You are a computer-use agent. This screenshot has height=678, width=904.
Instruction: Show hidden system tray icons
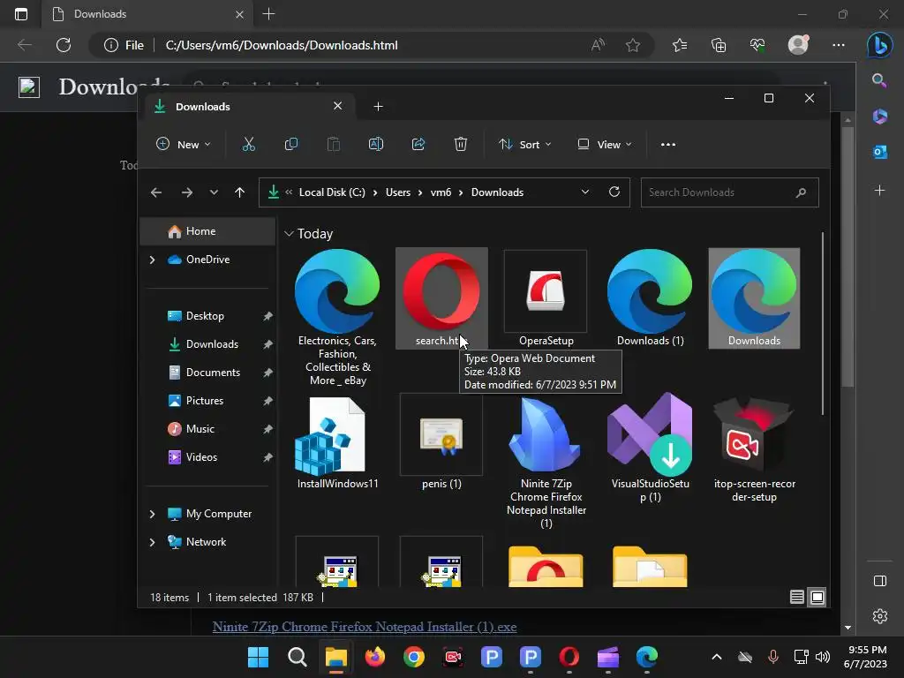(x=717, y=657)
